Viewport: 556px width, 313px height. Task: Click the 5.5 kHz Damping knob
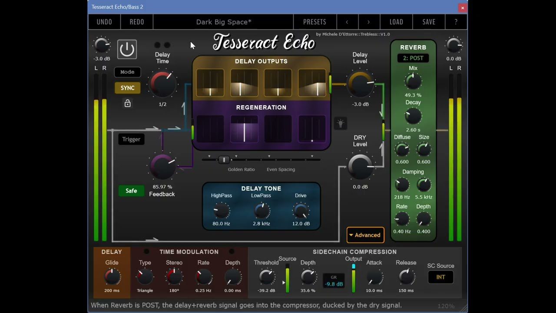coord(424,185)
